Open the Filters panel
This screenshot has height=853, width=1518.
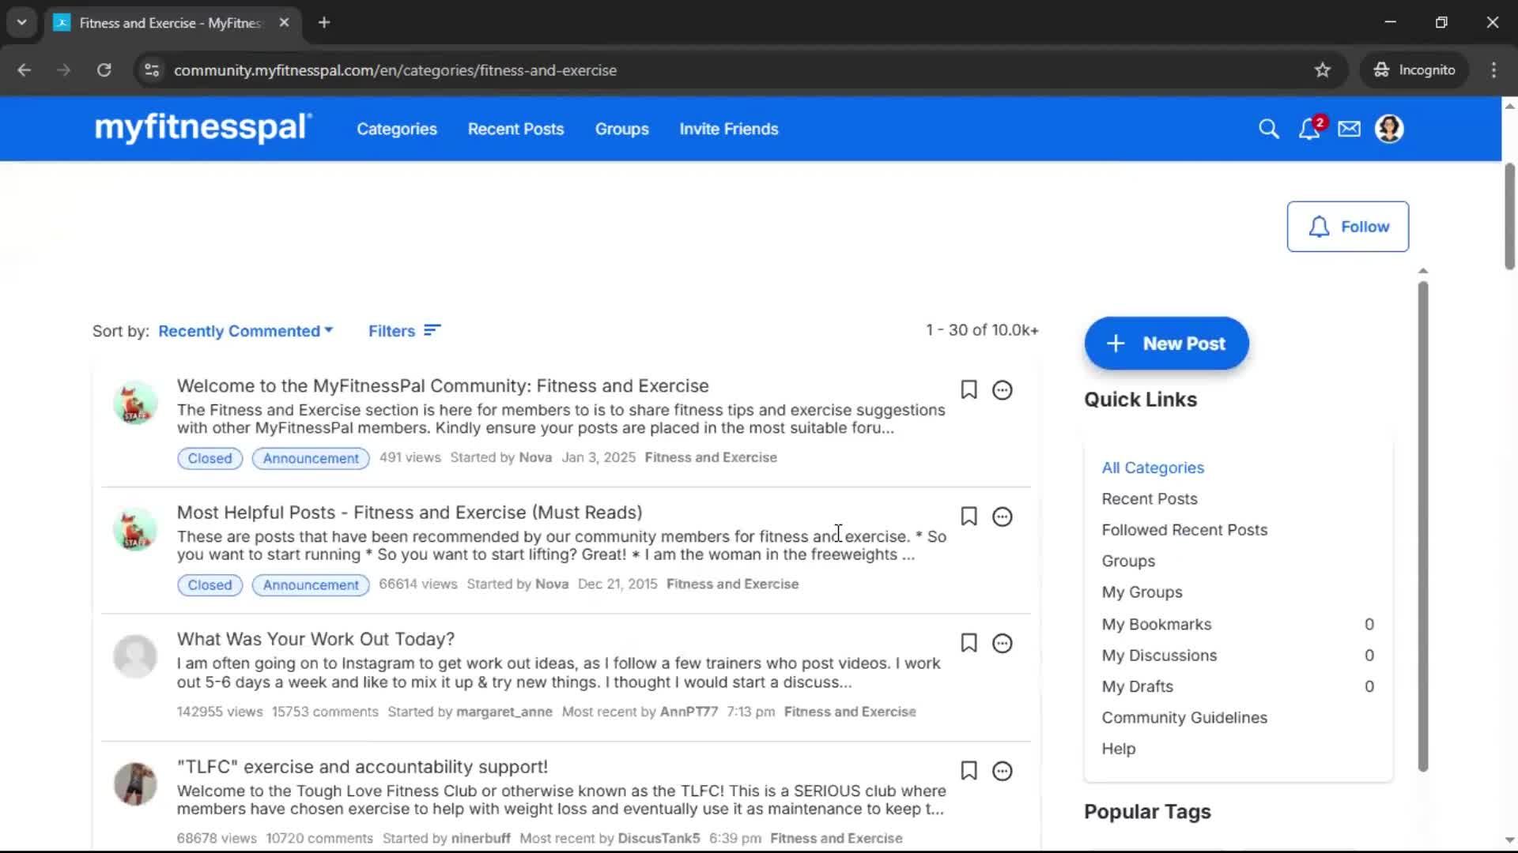[x=404, y=331]
